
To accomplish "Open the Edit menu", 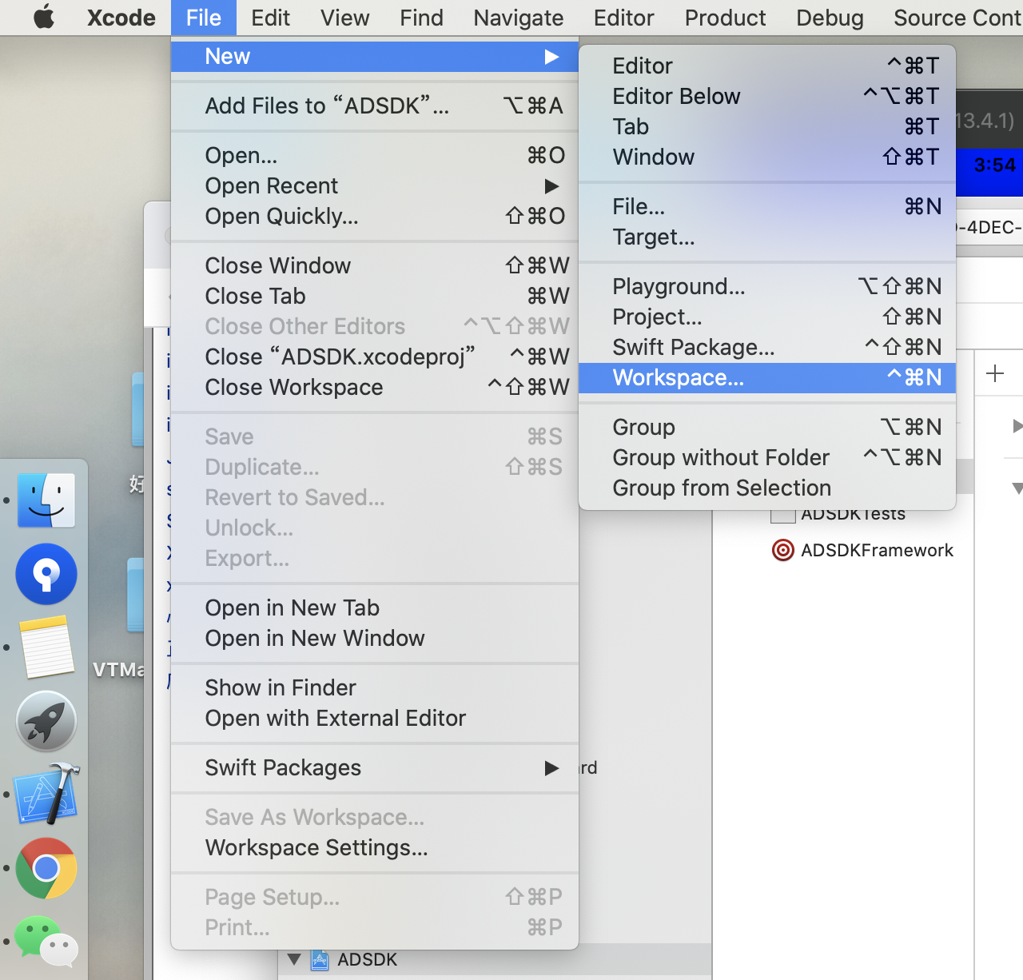I will [x=270, y=18].
